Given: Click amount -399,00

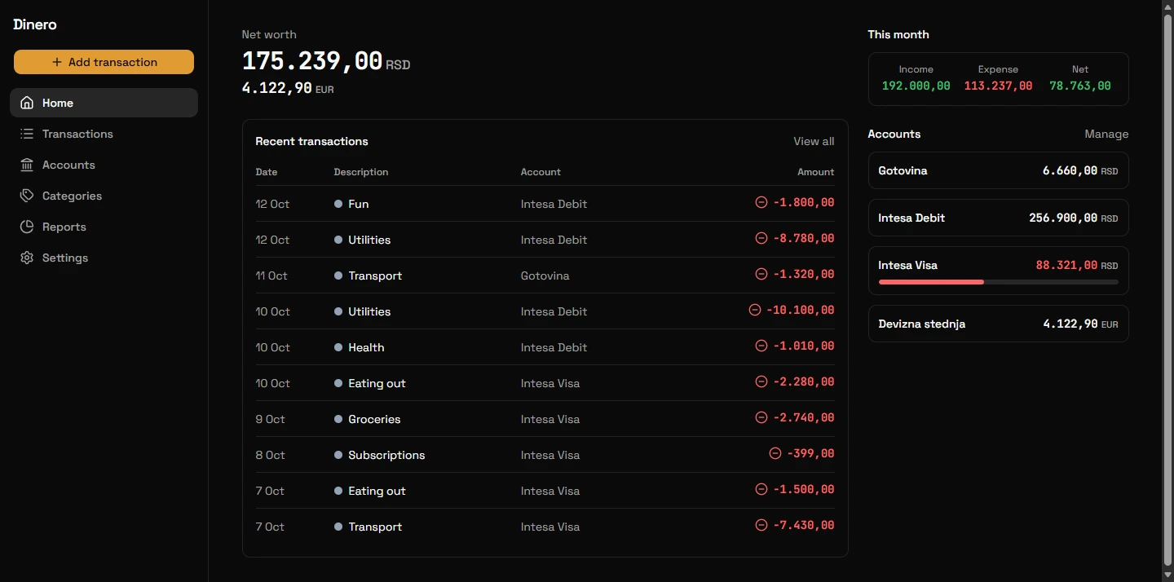Looking at the screenshot, I should click(810, 453).
